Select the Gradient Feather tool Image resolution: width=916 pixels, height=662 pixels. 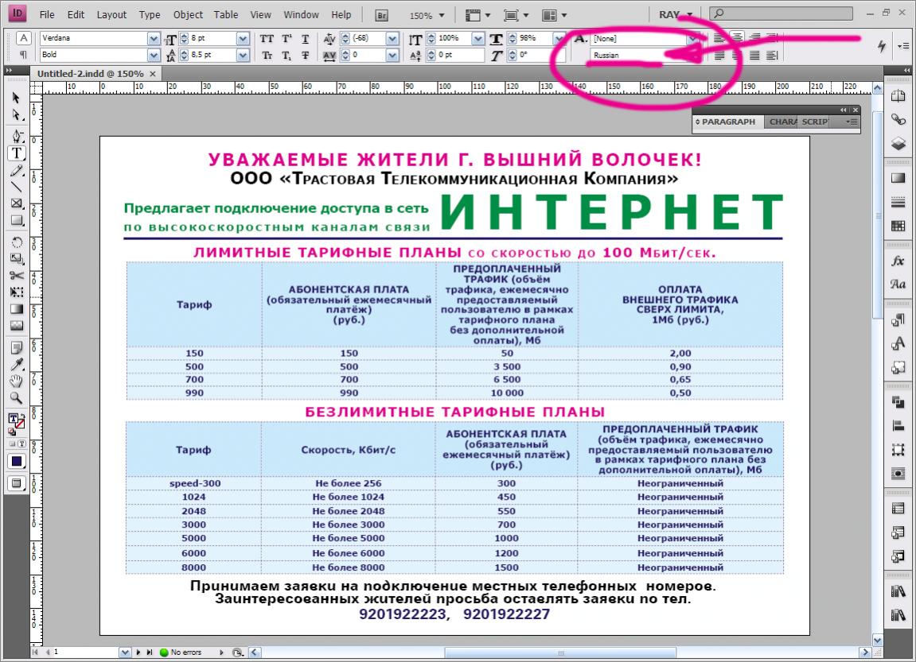(17, 326)
